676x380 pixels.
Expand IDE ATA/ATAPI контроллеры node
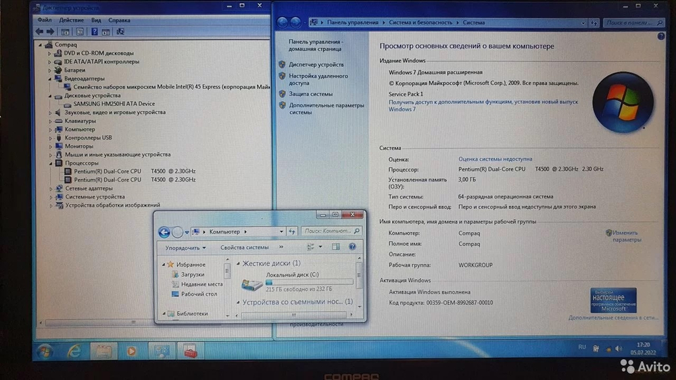[x=49, y=61]
